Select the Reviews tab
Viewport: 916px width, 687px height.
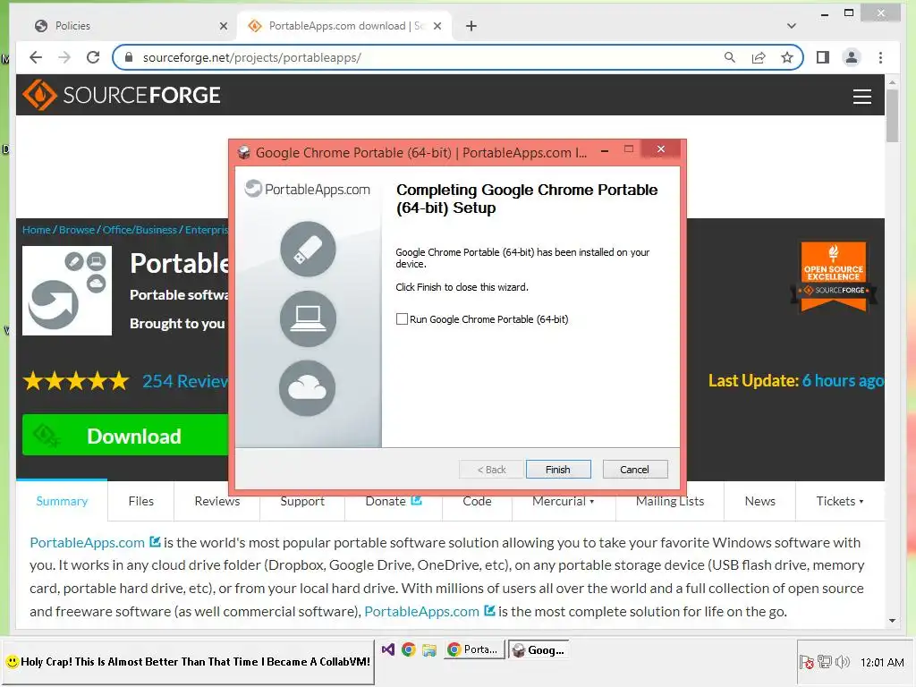(216, 501)
